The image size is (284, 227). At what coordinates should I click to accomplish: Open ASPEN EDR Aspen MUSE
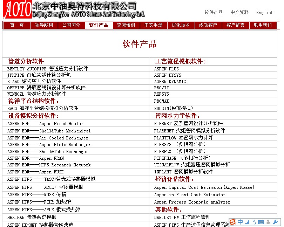click(x=35, y=172)
